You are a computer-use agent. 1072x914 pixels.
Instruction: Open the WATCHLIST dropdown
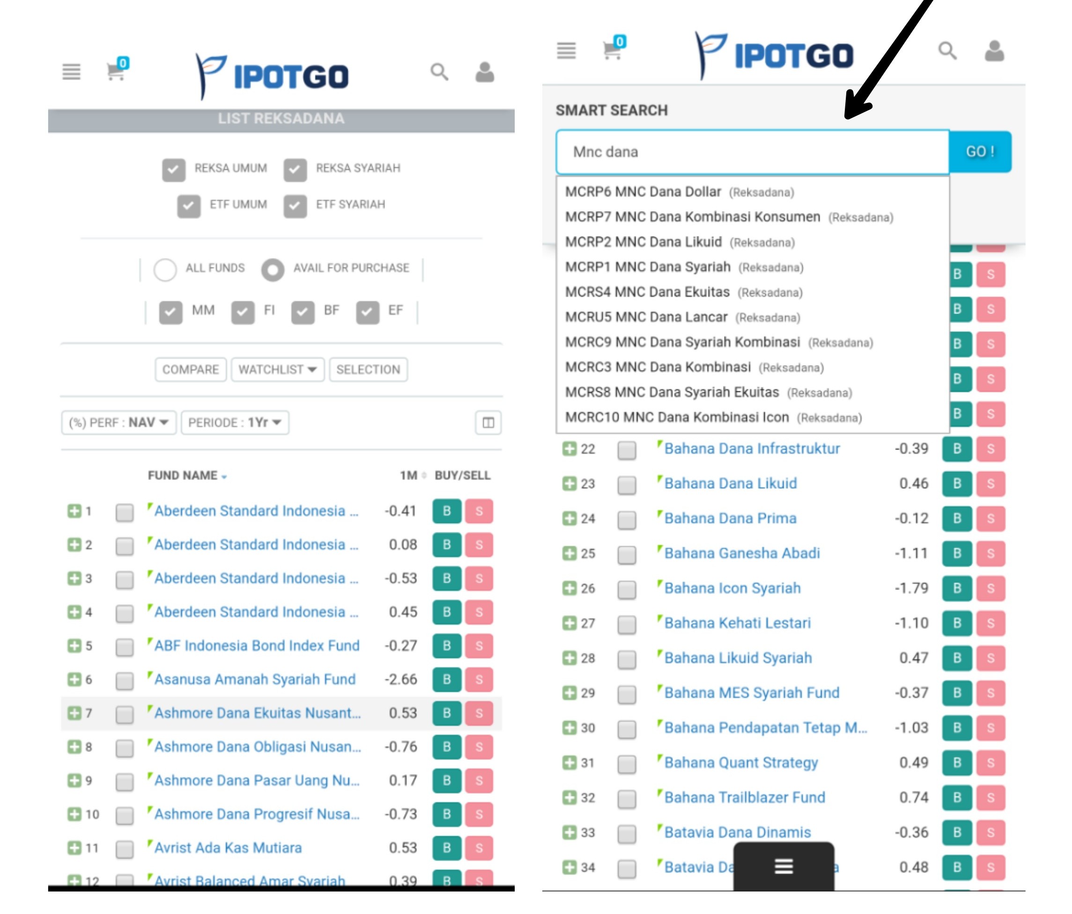tap(277, 369)
